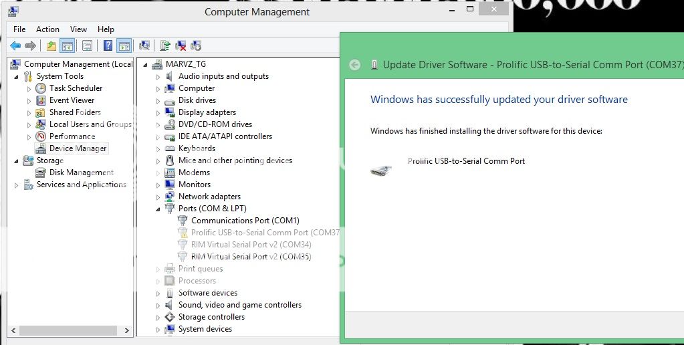Click Computer Management title bar icon
Image resolution: width=684 pixels, height=345 pixels.
[x=13, y=11]
